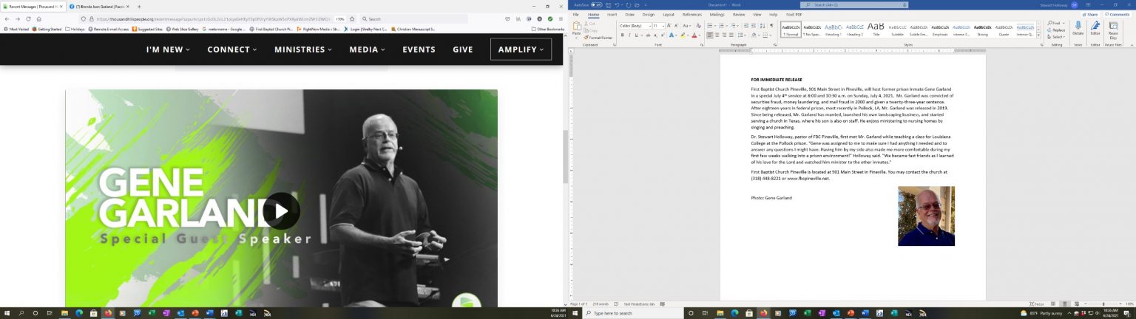This screenshot has width=1136, height=319.
Task: Click Firefox Home icon
Action: pyautogui.click(x=38, y=18)
